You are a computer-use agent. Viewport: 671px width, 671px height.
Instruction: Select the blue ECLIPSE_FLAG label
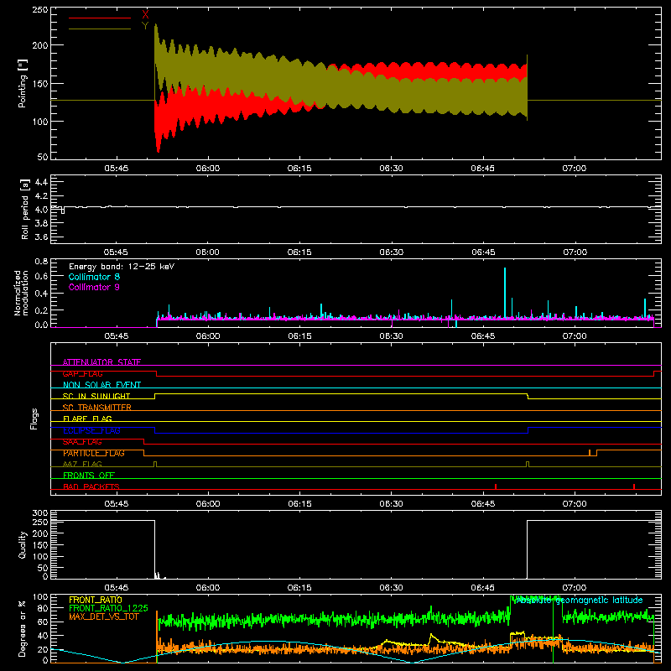(91, 430)
